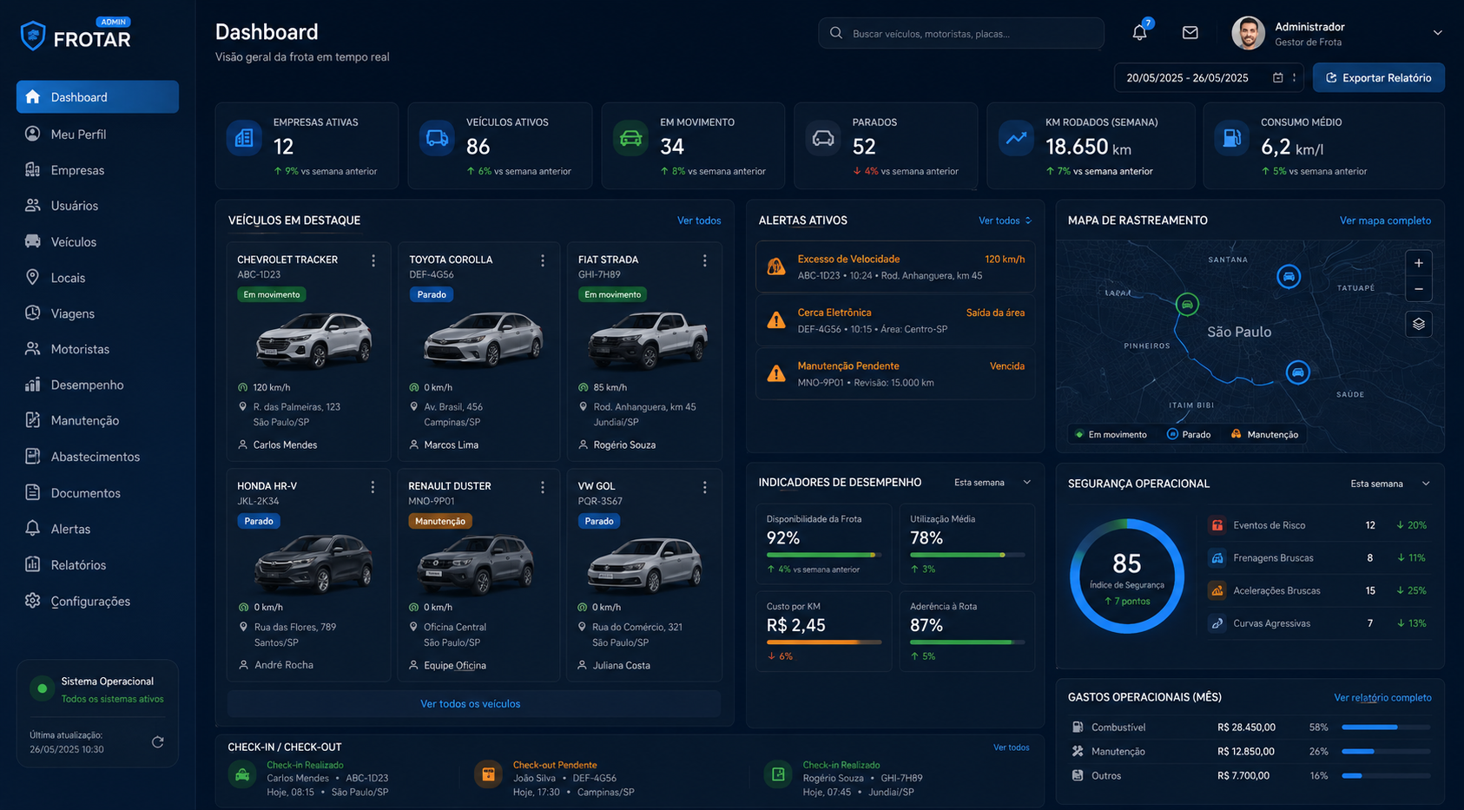
Task: Open the date range 20/05/2025 - 26/05/2025 picker
Action: (x=1209, y=78)
